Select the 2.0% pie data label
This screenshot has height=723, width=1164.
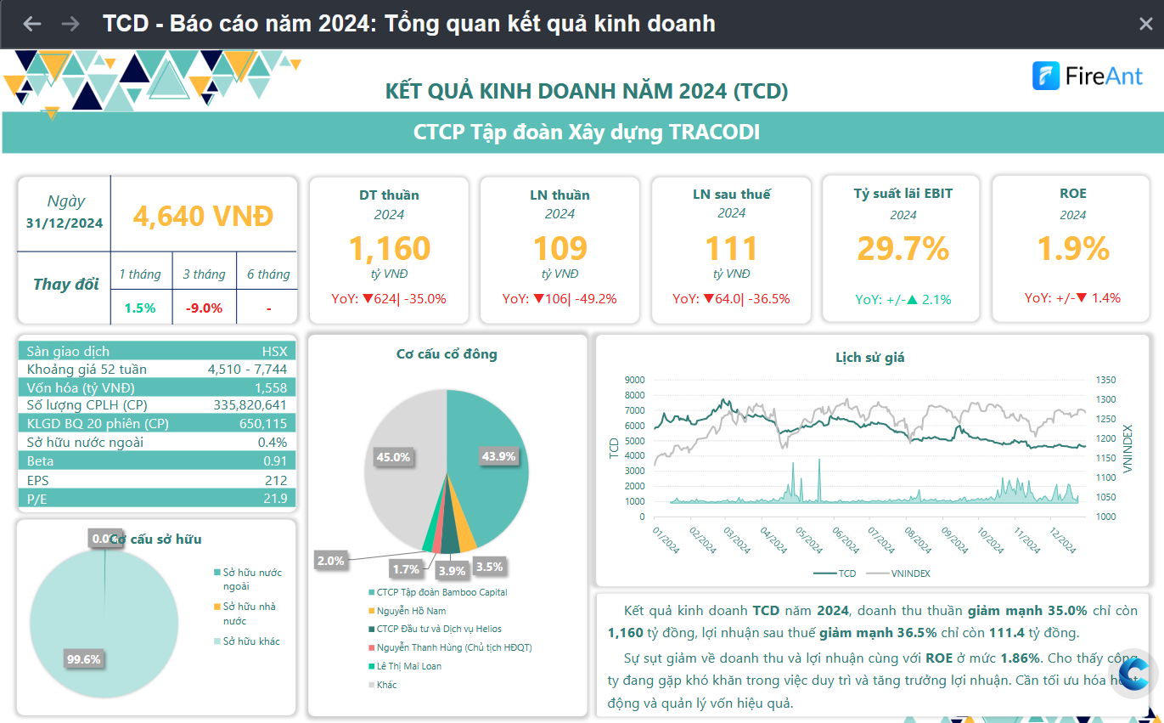[x=330, y=561]
